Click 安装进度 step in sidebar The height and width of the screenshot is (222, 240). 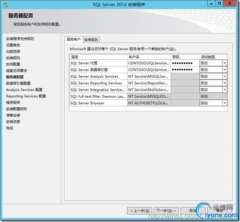tap(13, 122)
